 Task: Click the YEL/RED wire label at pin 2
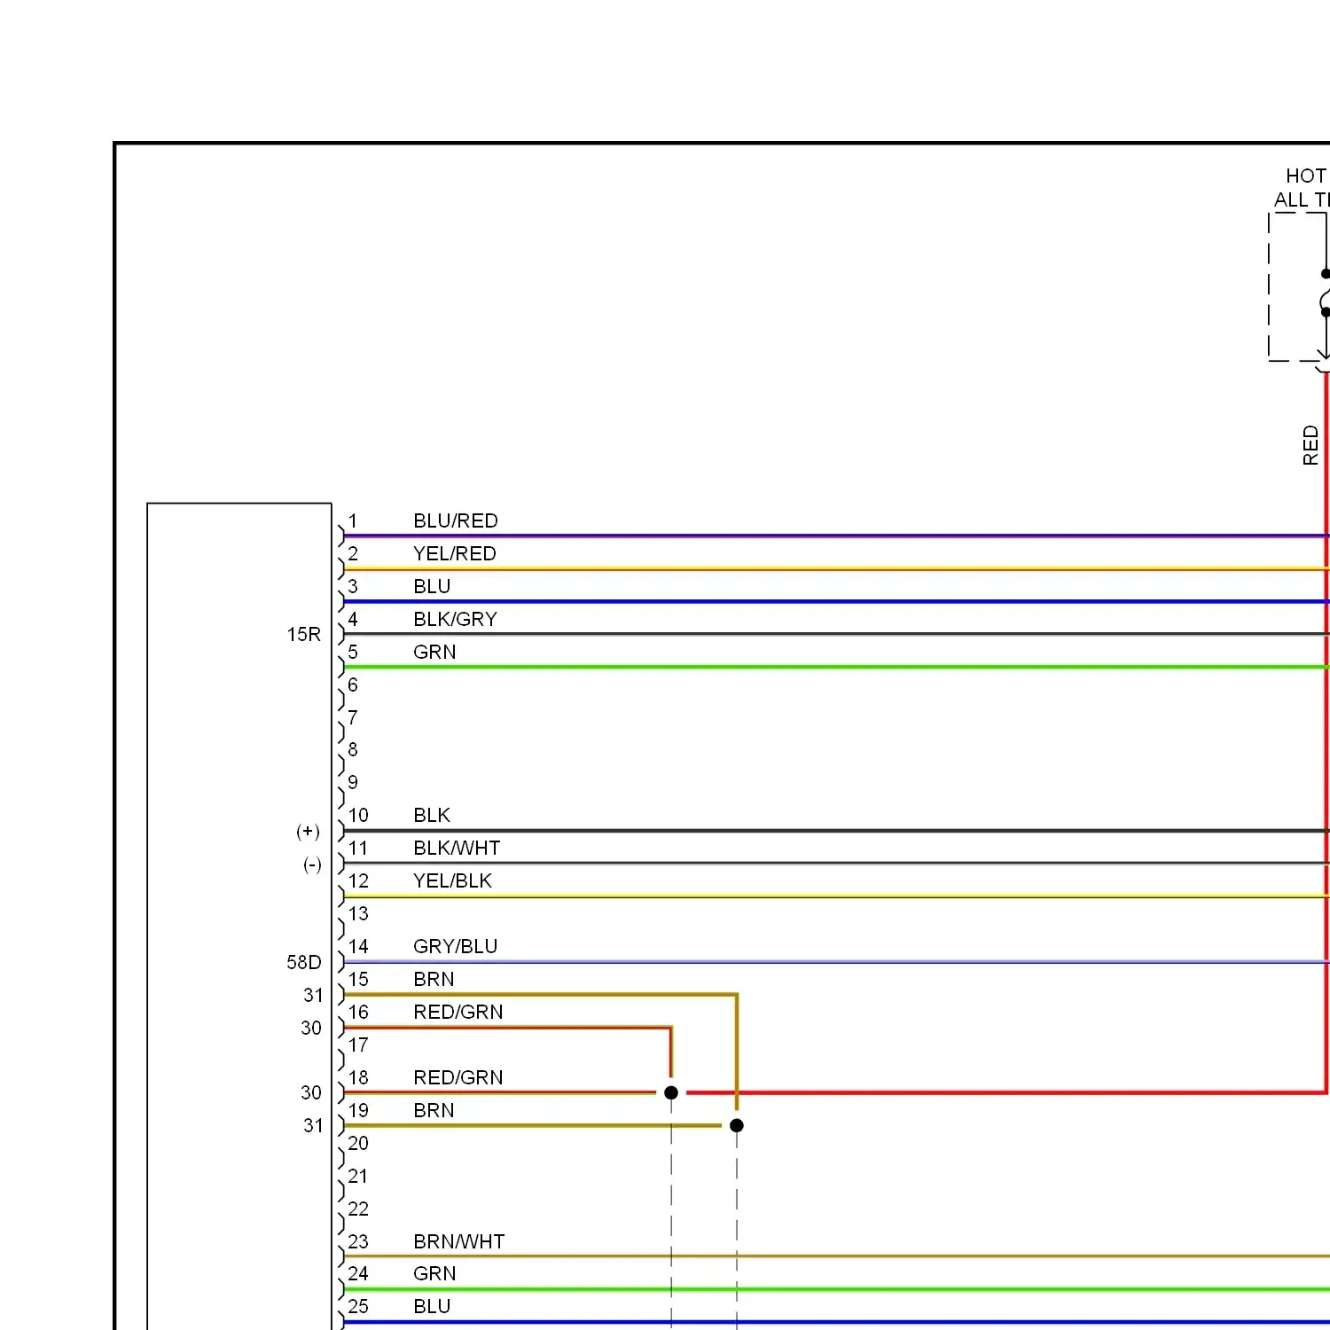tap(455, 553)
